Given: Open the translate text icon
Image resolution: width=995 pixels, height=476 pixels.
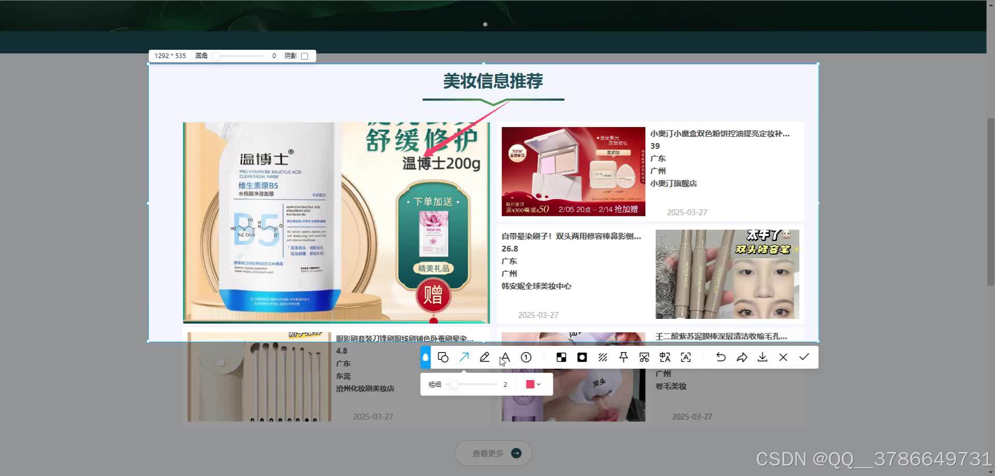Looking at the screenshot, I should click(665, 357).
